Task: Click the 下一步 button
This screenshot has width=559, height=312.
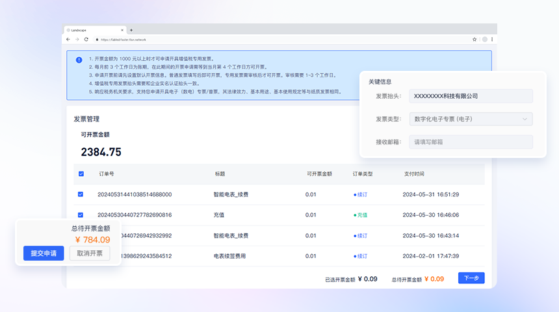Action: (x=471, y=278)
